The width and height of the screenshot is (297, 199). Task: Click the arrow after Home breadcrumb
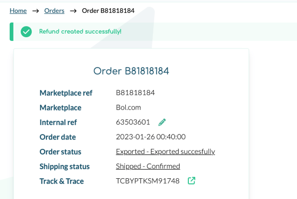click(35, 11)
